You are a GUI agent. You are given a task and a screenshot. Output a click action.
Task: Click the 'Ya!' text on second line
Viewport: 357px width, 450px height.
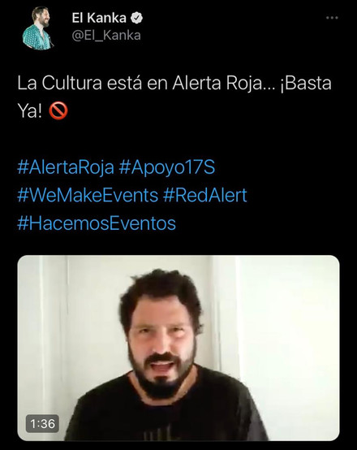(x=29, y=110)
